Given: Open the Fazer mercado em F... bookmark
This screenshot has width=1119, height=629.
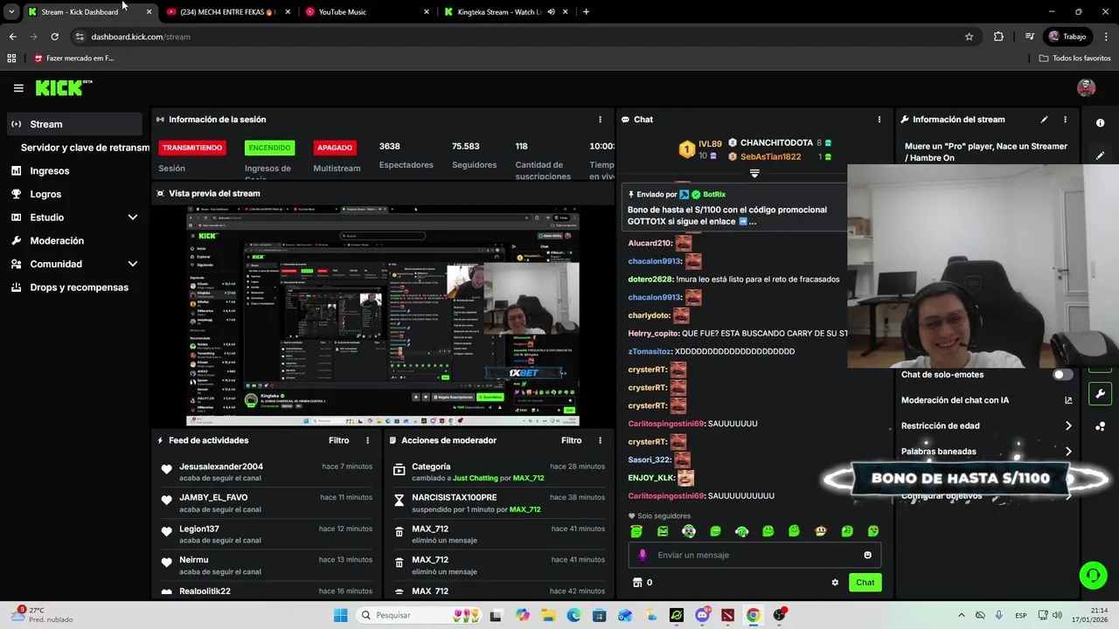Looking at the screenshot, I should pyautogui.click(x=73, y=59).
